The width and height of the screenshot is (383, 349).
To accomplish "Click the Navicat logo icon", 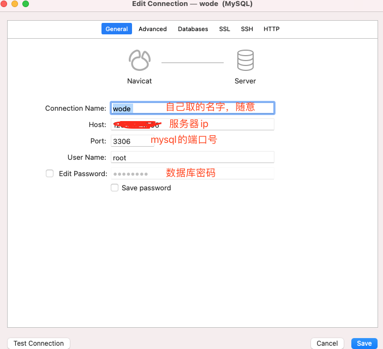I will (140, 60).
